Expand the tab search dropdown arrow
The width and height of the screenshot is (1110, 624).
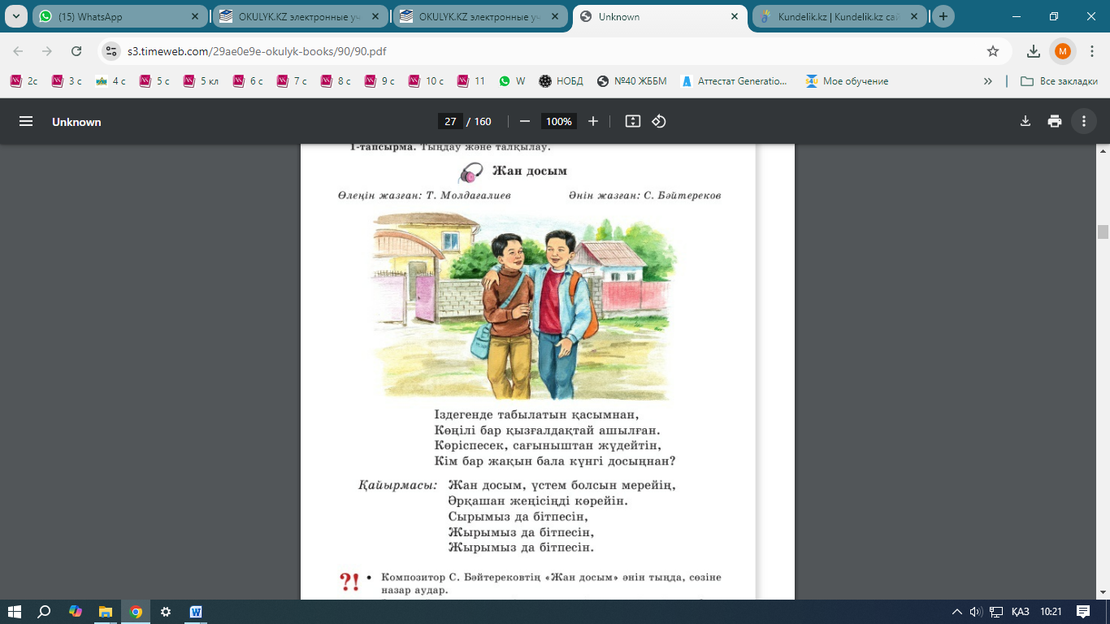[15, 16]
